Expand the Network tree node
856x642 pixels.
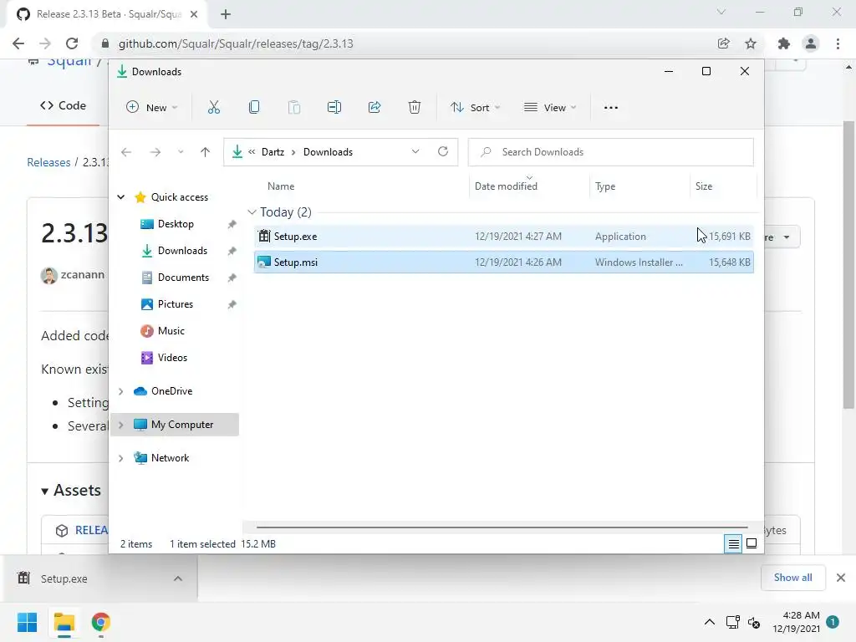click(x=121, y=458)
